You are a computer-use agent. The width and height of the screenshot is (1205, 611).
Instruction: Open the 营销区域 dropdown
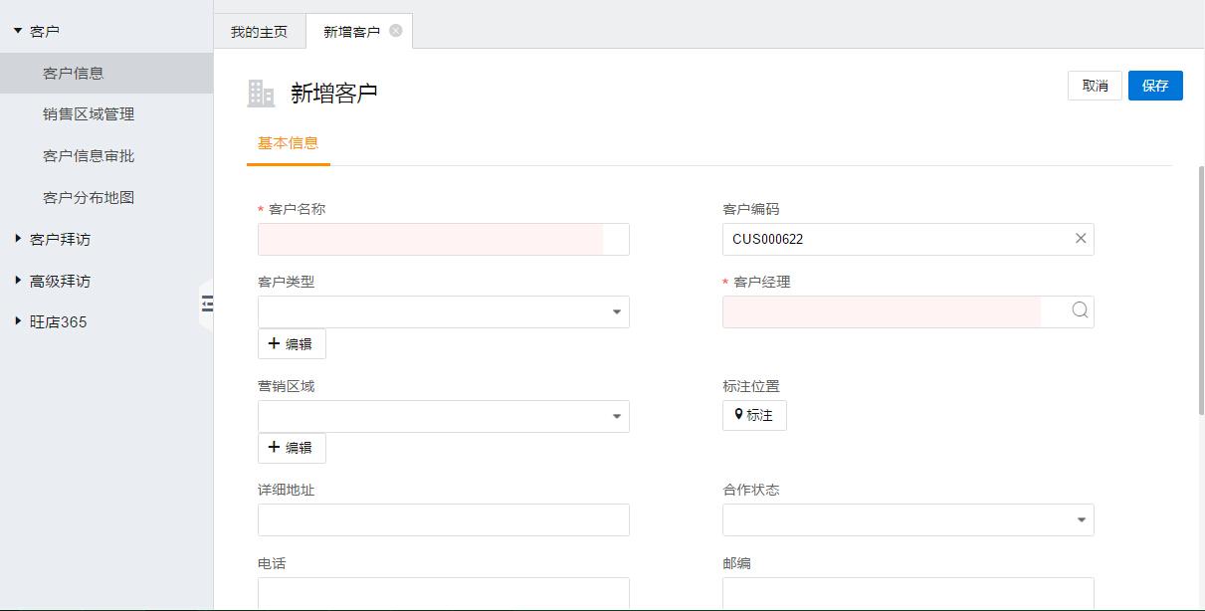pos(617,417)
